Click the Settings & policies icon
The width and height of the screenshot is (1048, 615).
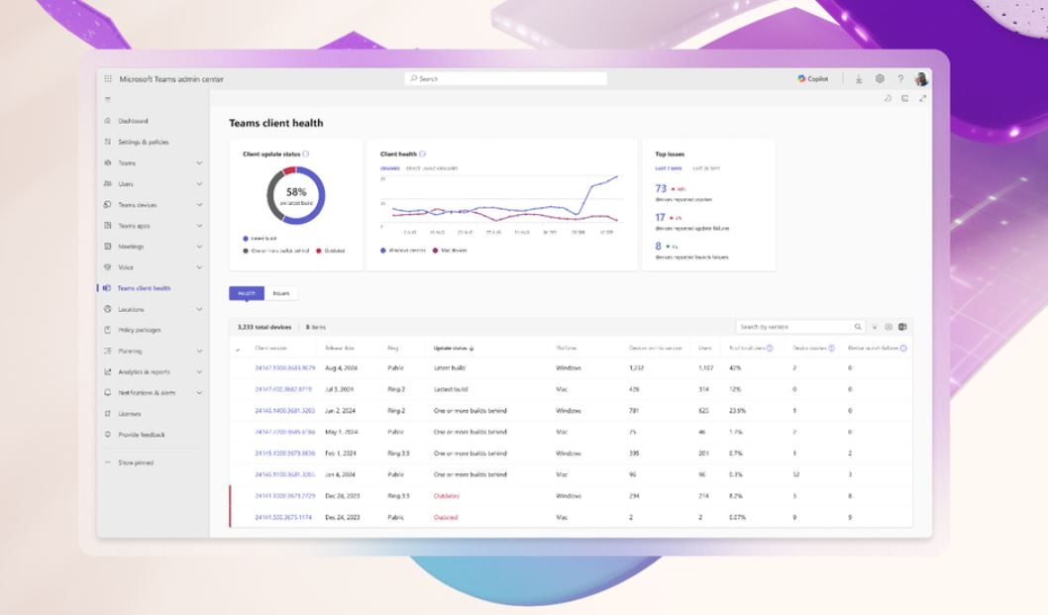(x=108, y=142)
